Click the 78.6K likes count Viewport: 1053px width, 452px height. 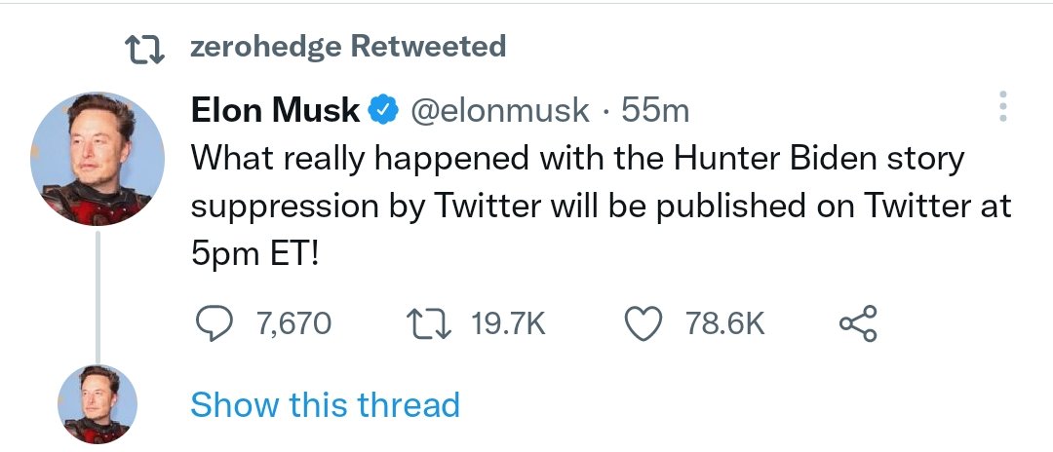[x=724, y=324]
